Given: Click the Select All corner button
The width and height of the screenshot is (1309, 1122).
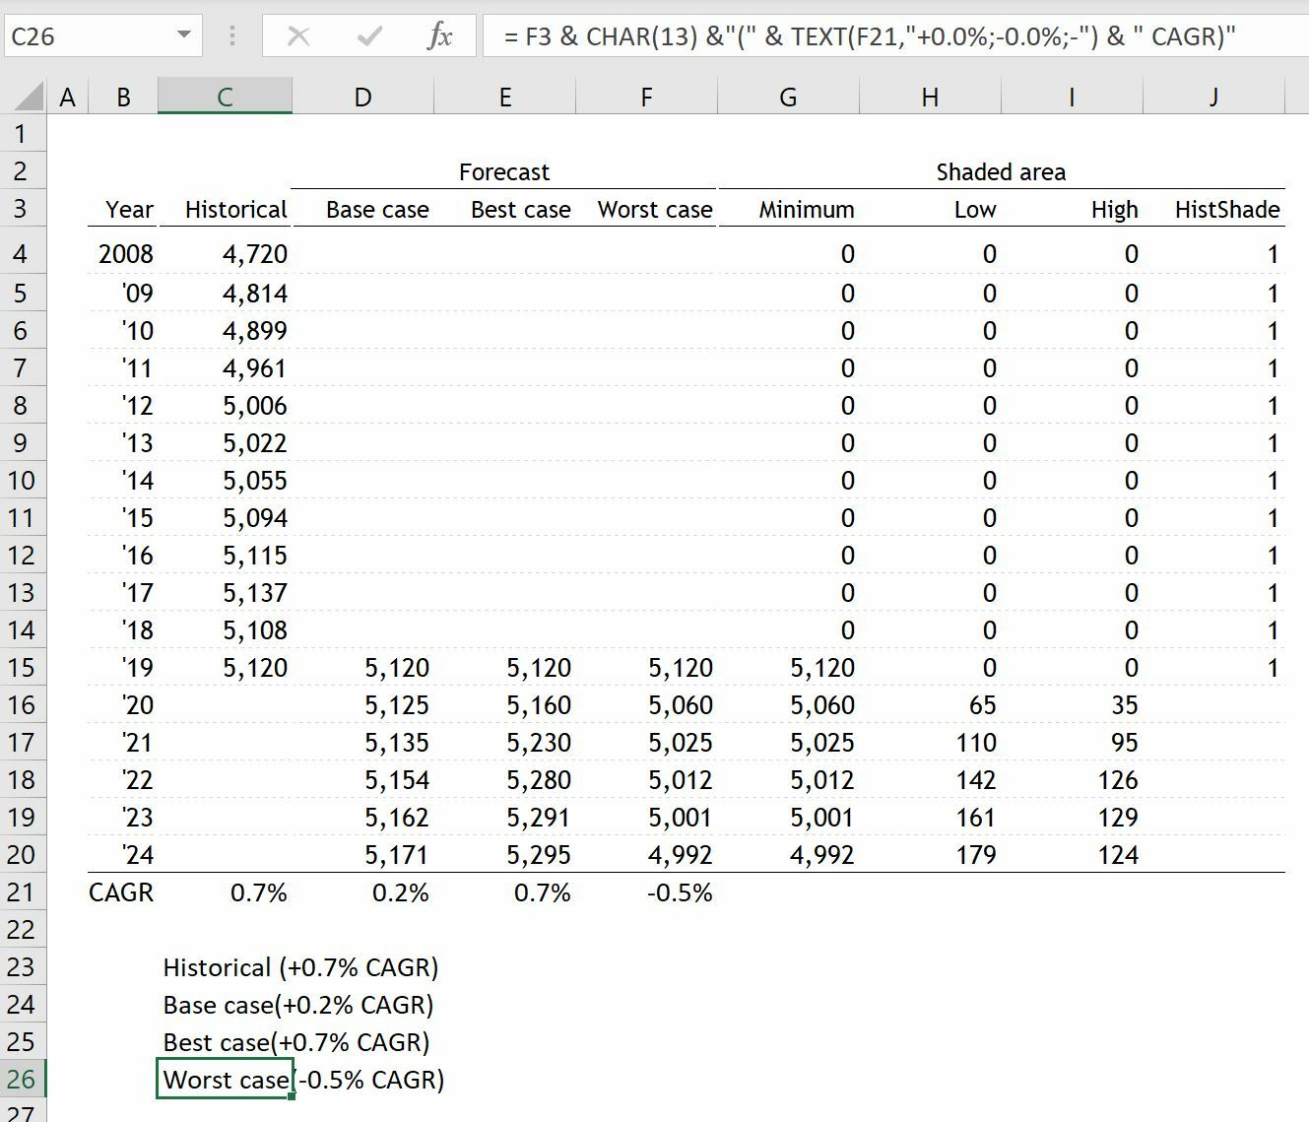Looking at the screenshot, I should coord(24,96).
